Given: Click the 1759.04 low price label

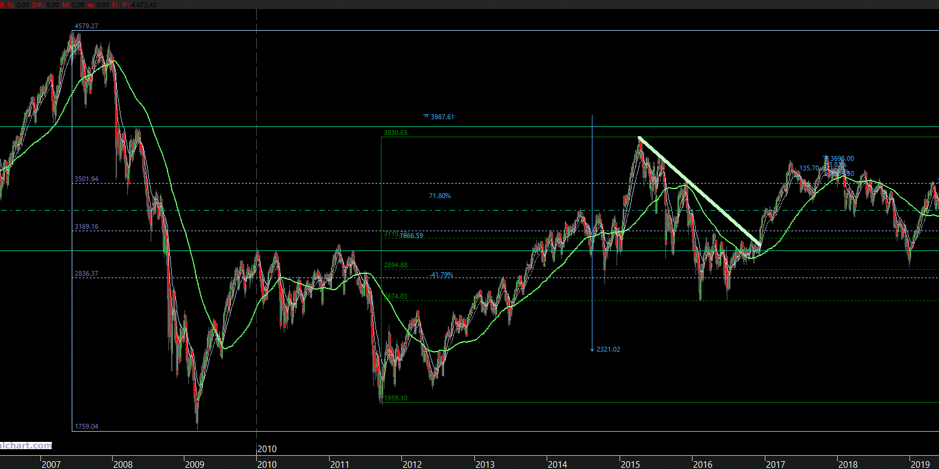Looking at the screenshot, I should coord(86,426).
